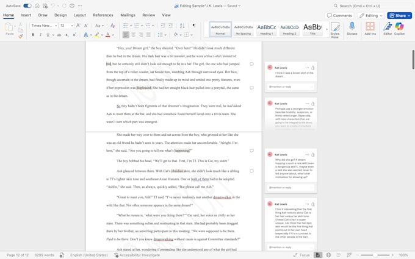Switch to the Layout tab
This screenshot has height=259, width=415.
80,15
